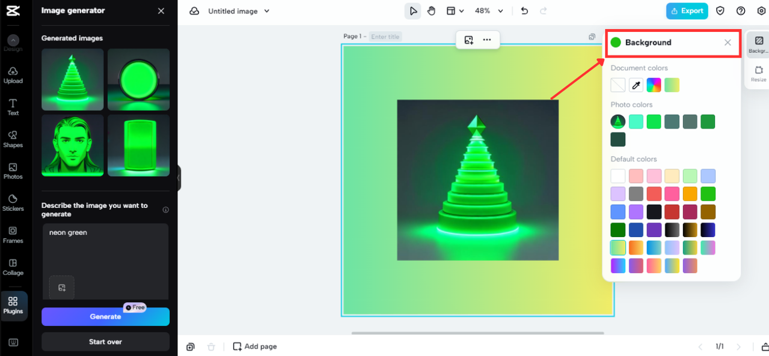The height and width of the screenshot is (356, 769).
Task: Select the transparent no-color swatch in Document colors
Action: [x=618, y=85]
